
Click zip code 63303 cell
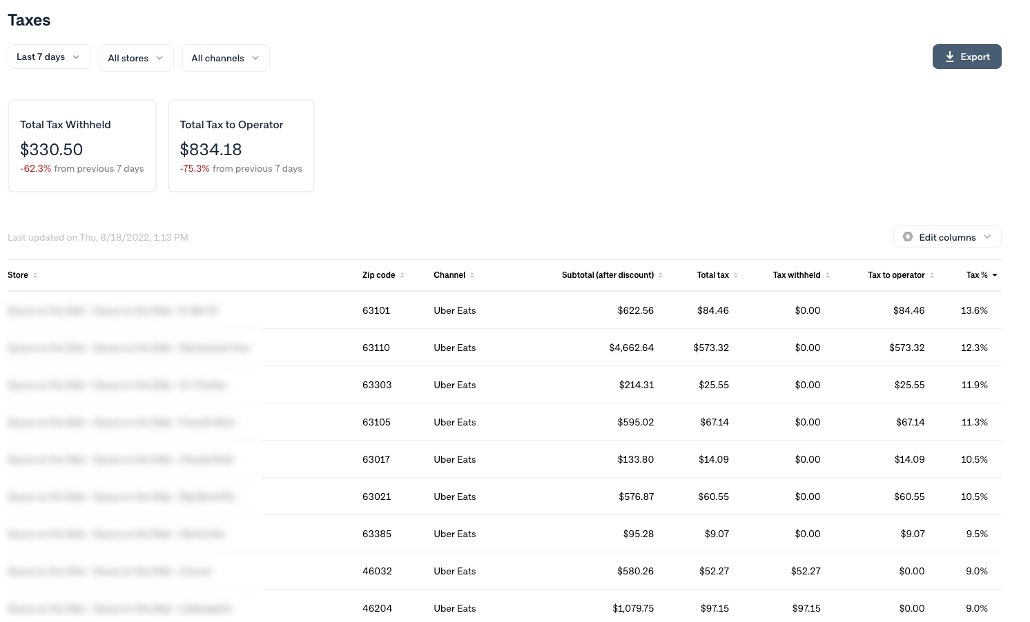[x=377, y=385]
